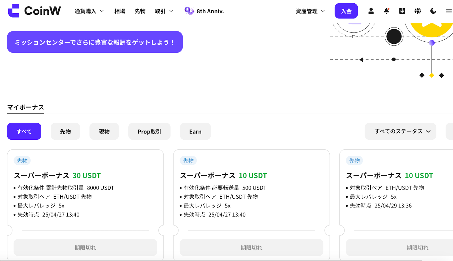Click the 先物 tag on 必要転送量 500 USDT card
453x261 pixels.
(188, 161)
